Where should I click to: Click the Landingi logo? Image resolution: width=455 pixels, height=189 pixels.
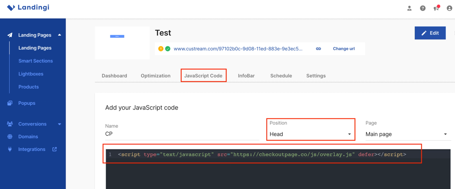coord(28,7)
